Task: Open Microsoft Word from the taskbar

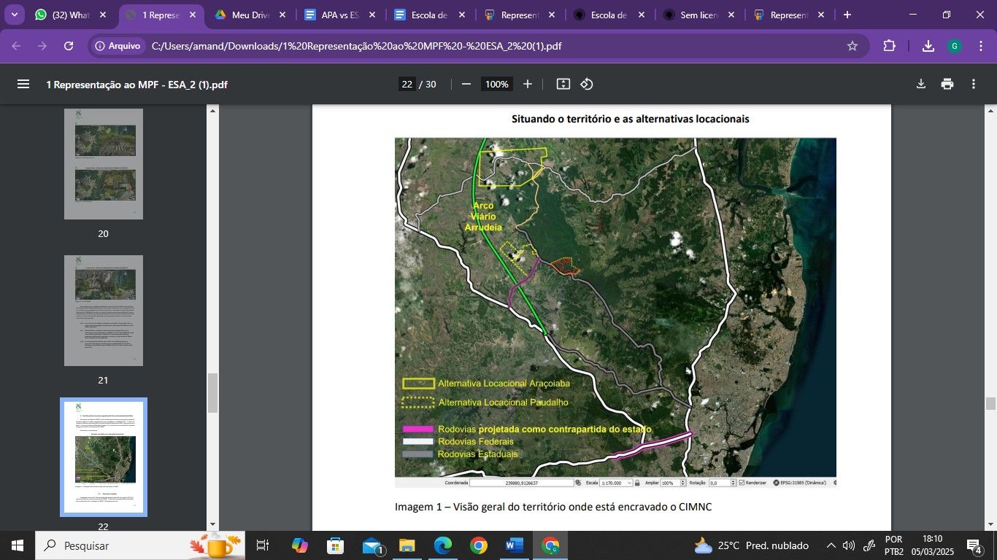Action: [514, 545]
